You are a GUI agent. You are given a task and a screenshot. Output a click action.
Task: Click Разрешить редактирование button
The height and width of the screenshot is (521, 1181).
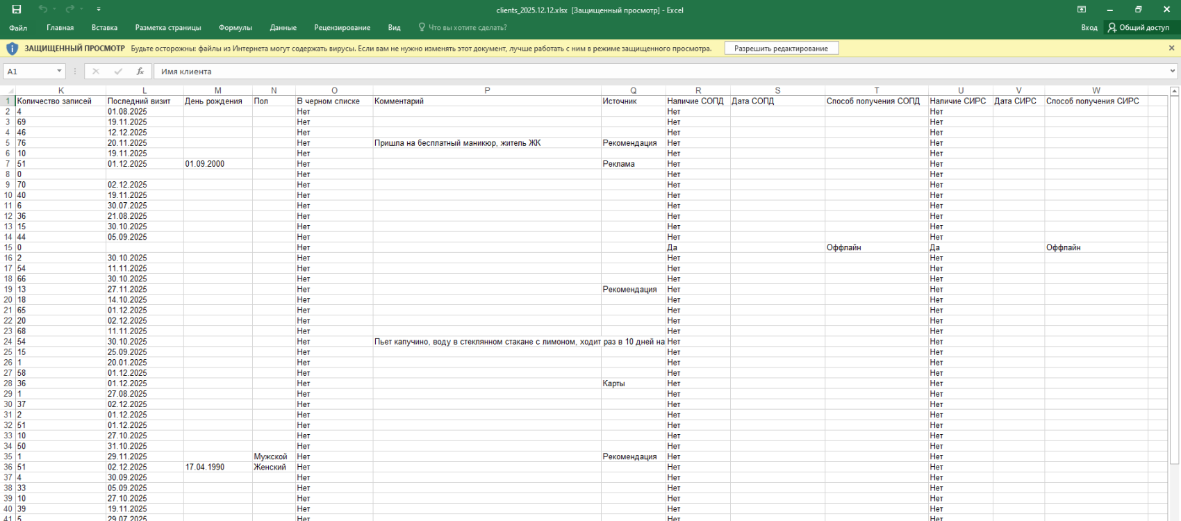point(781,49)
